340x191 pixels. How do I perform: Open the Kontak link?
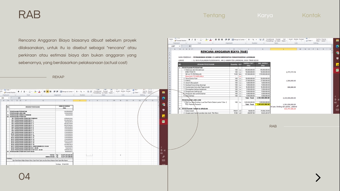[x=311, y=16]
